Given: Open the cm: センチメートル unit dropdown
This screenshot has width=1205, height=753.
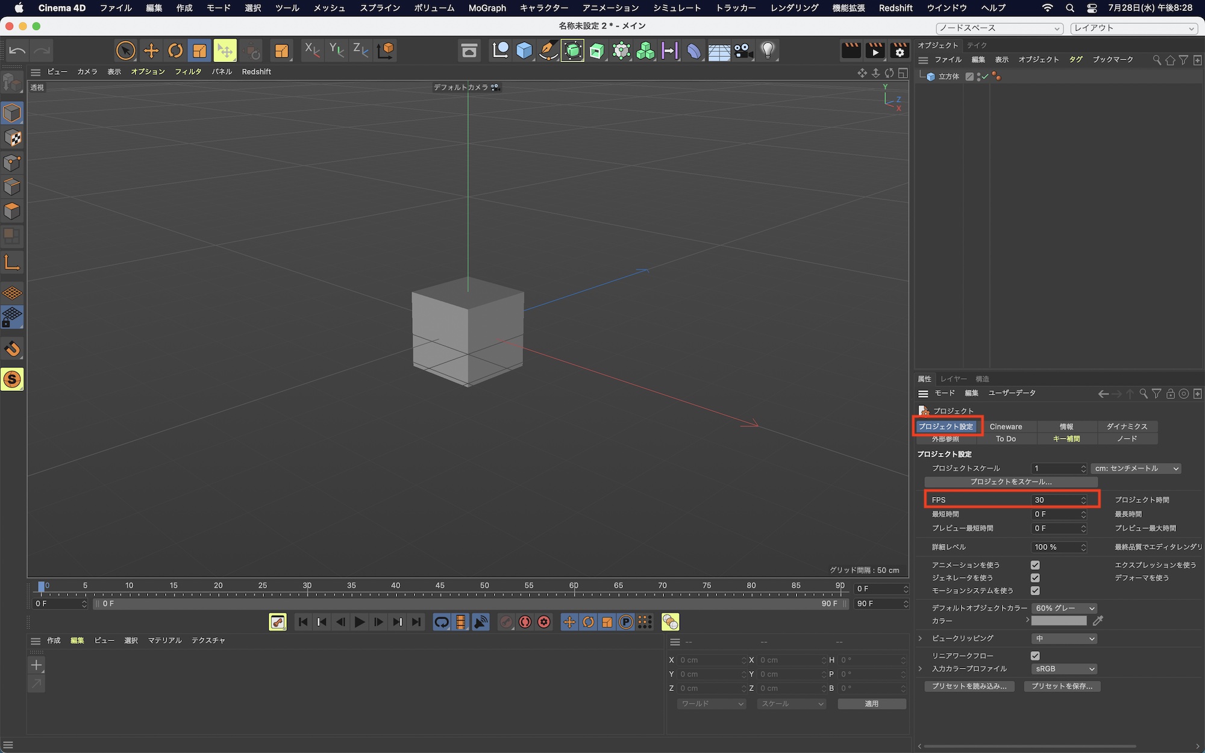Looking at the screenshot, I should [x=1136, y=469].
